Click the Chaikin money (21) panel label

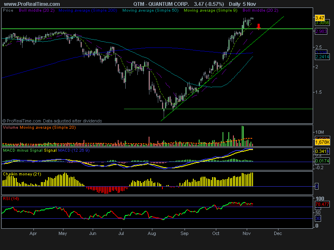coord(22,174)
